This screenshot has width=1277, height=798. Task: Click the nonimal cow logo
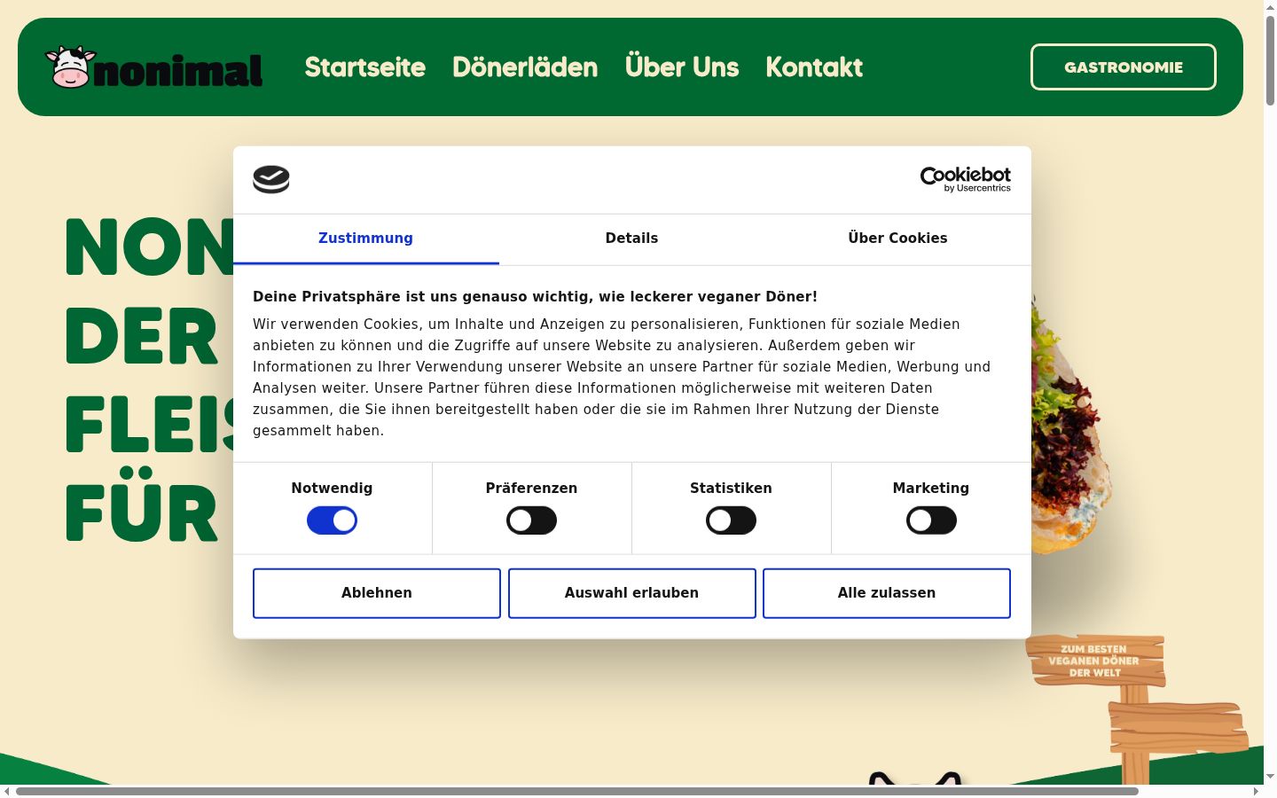click(x=154, y=67)
